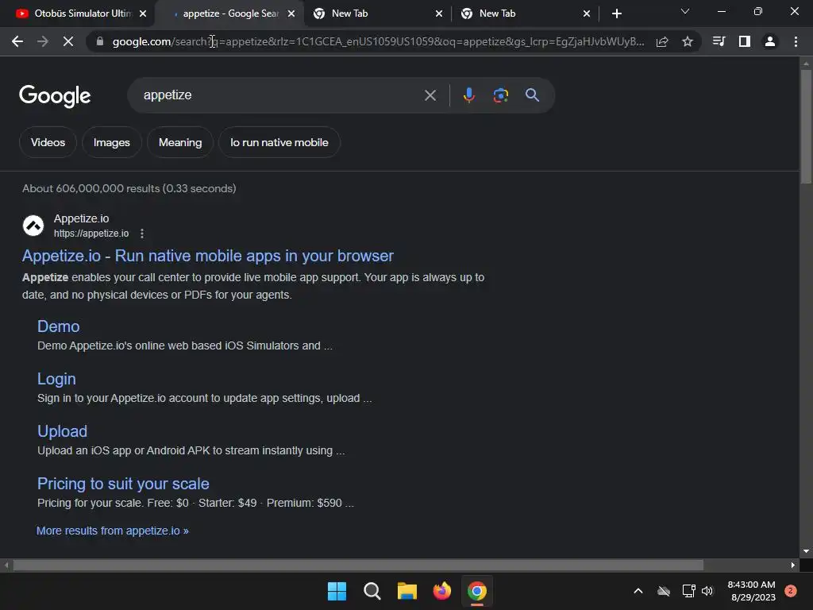Bookmark this tab with the star
This screenshot has width=813, height=610.
pos(688,41)
